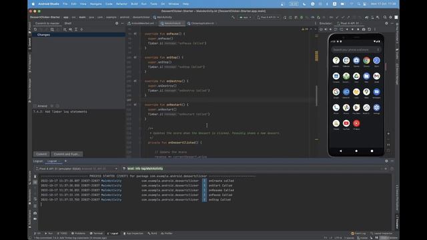
Task: Tap Chrome app on the emulator
Action: (x=366, y=61)
